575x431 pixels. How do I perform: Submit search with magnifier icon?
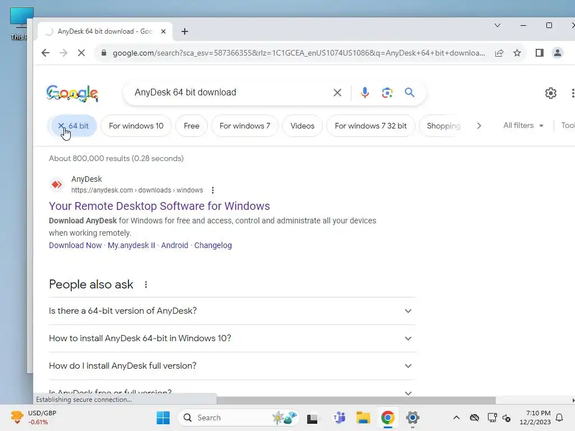point(409,93)
